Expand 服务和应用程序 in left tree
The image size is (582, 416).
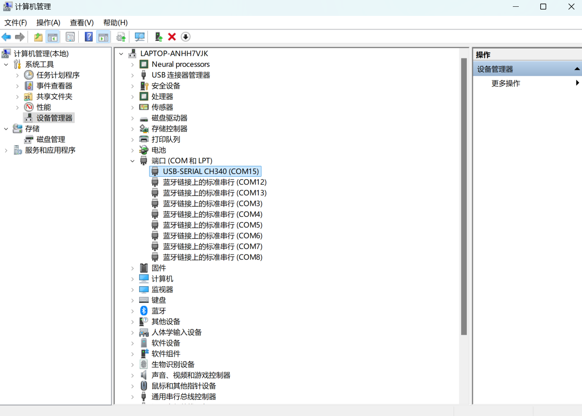click(x=6, y=150)
